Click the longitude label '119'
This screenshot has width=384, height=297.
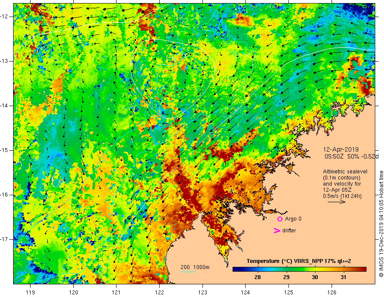pos(31,292)
